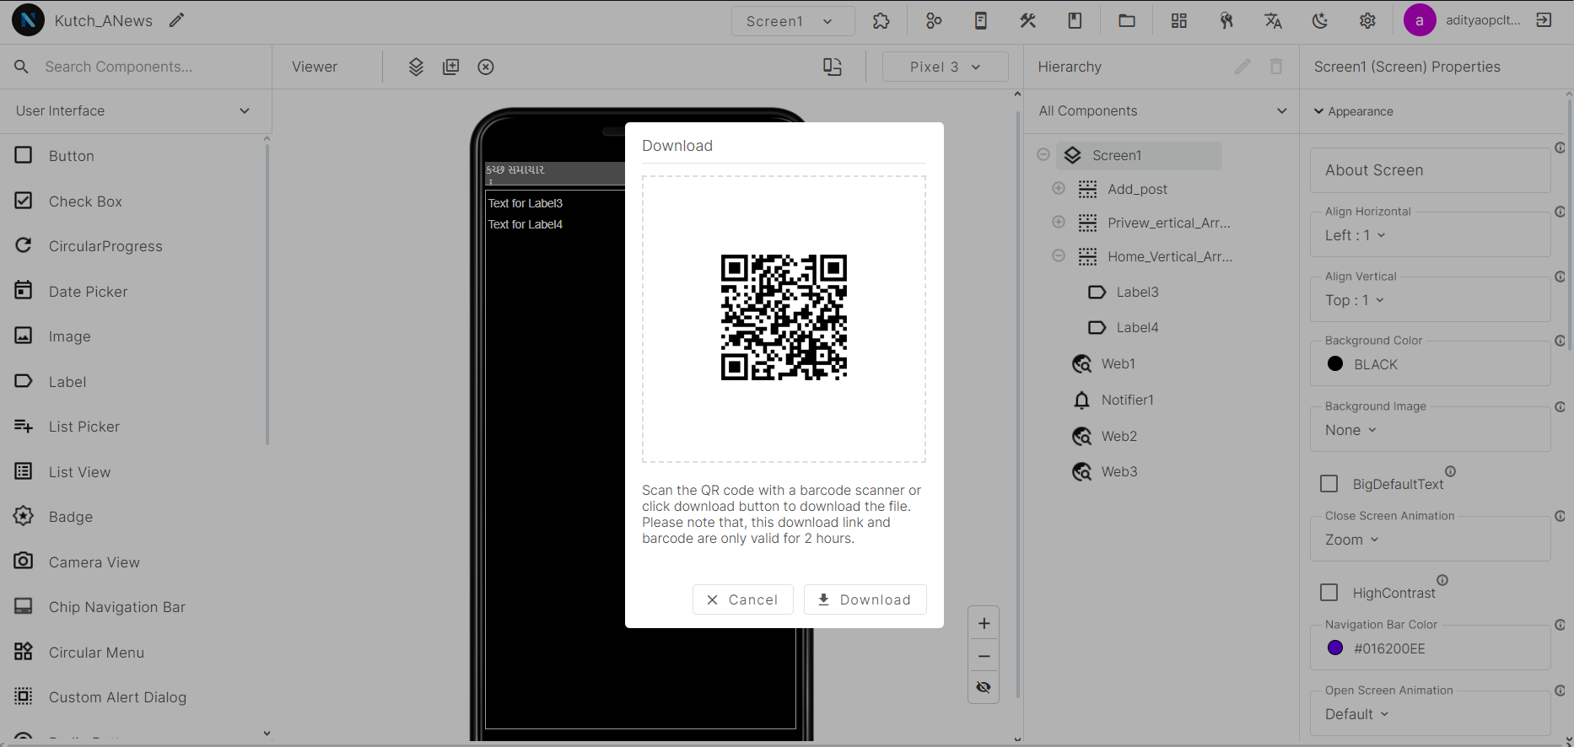Open the settings gear icon
The image size is (1574, 747).
[1367, 21]
